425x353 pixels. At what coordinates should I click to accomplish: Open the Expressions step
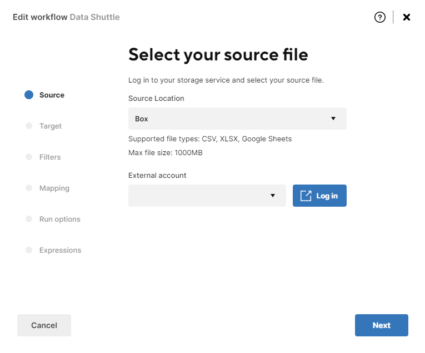pos(60,250)
